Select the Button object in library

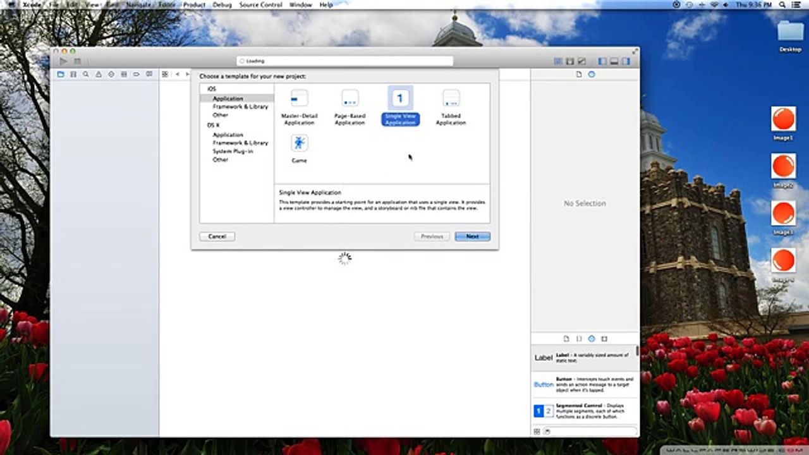tap(584, 384)
